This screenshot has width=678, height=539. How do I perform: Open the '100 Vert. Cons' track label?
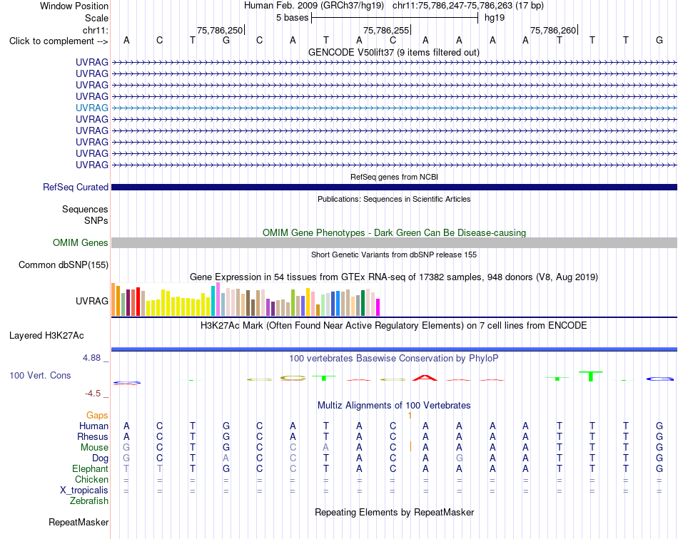coord(40,375)
